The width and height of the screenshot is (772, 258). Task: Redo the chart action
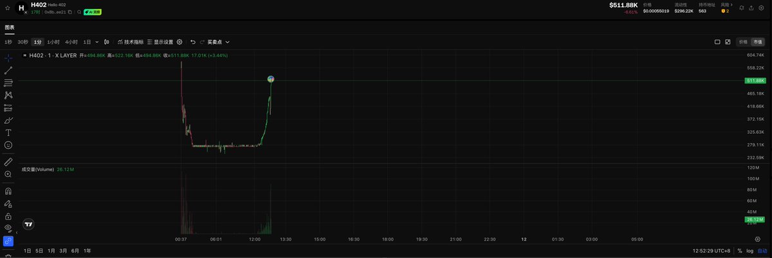point(202,42)
